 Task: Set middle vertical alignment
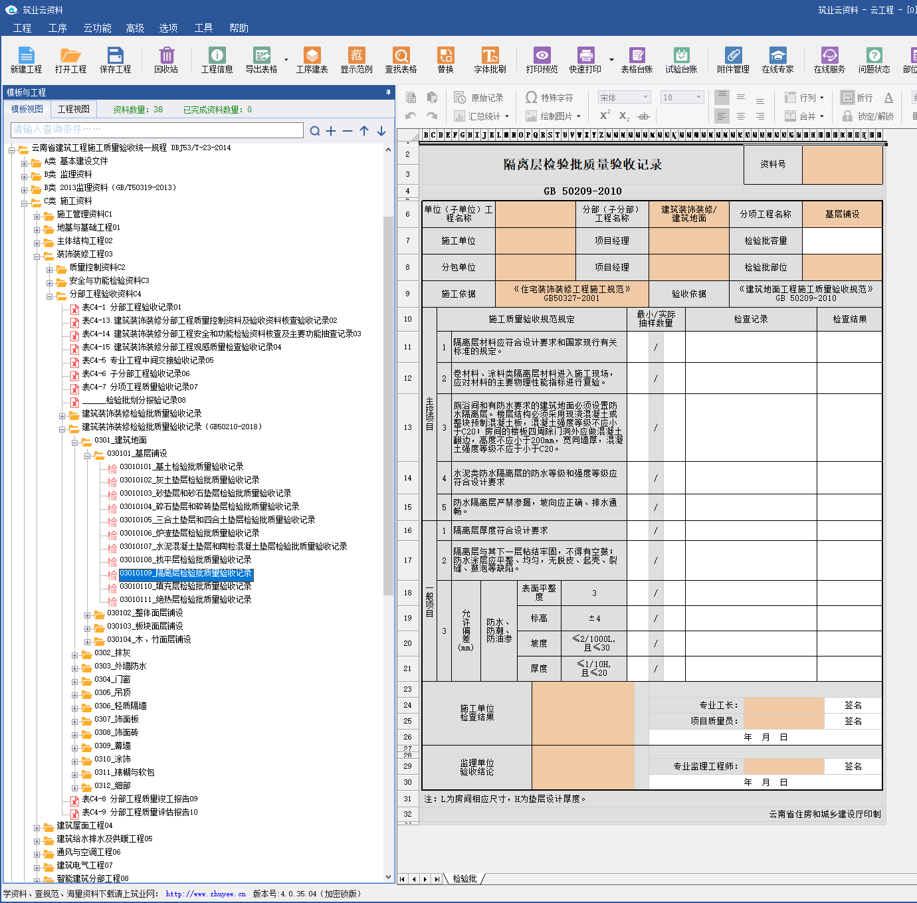(x=741, y=97)
